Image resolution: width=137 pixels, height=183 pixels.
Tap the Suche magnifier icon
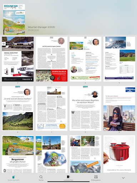point(41,177)
